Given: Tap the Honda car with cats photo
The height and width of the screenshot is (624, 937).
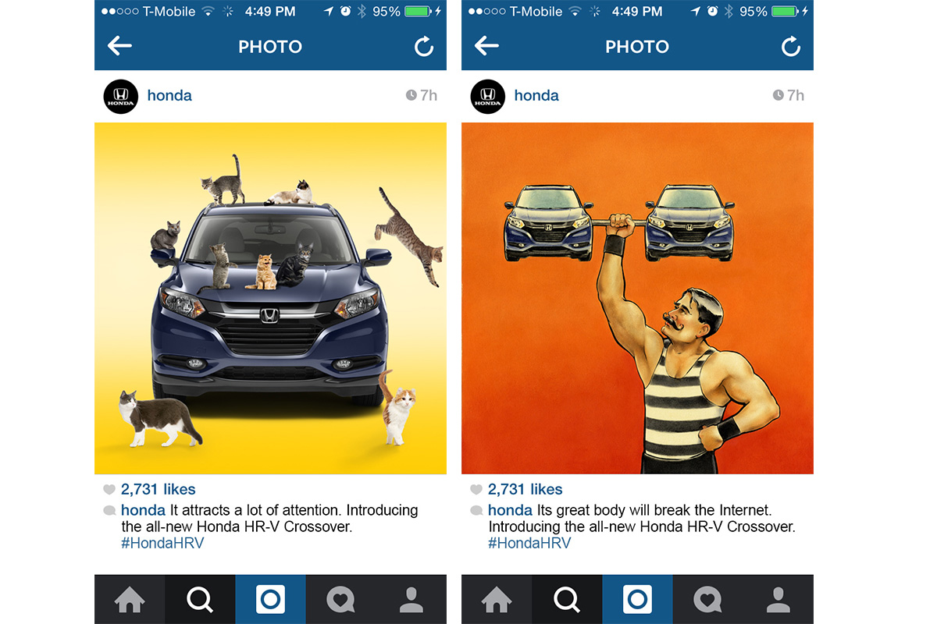Looking at the screenshot, I should click(x=270, y=298).
